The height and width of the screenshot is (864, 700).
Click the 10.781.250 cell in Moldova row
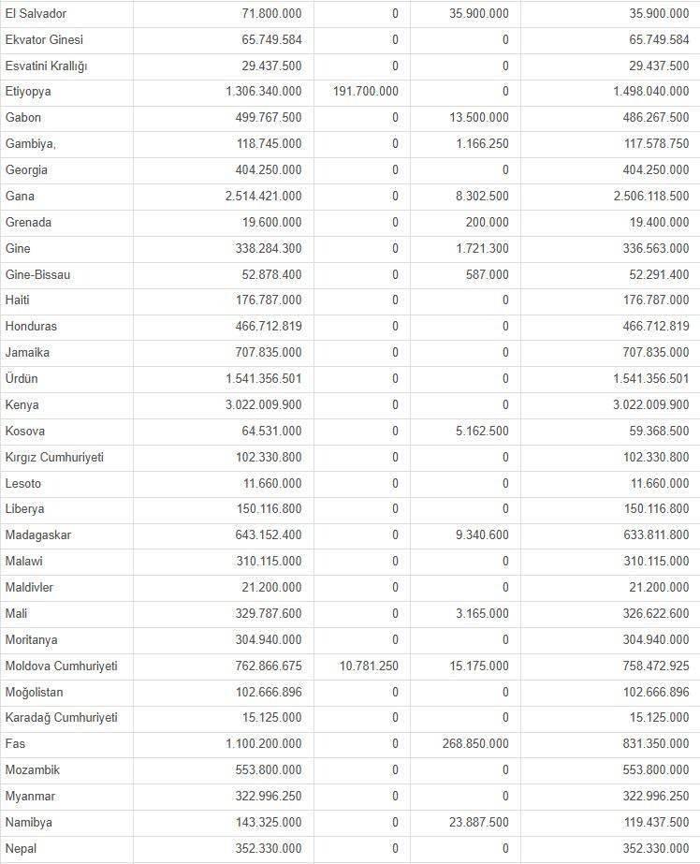tap(368, 666)
